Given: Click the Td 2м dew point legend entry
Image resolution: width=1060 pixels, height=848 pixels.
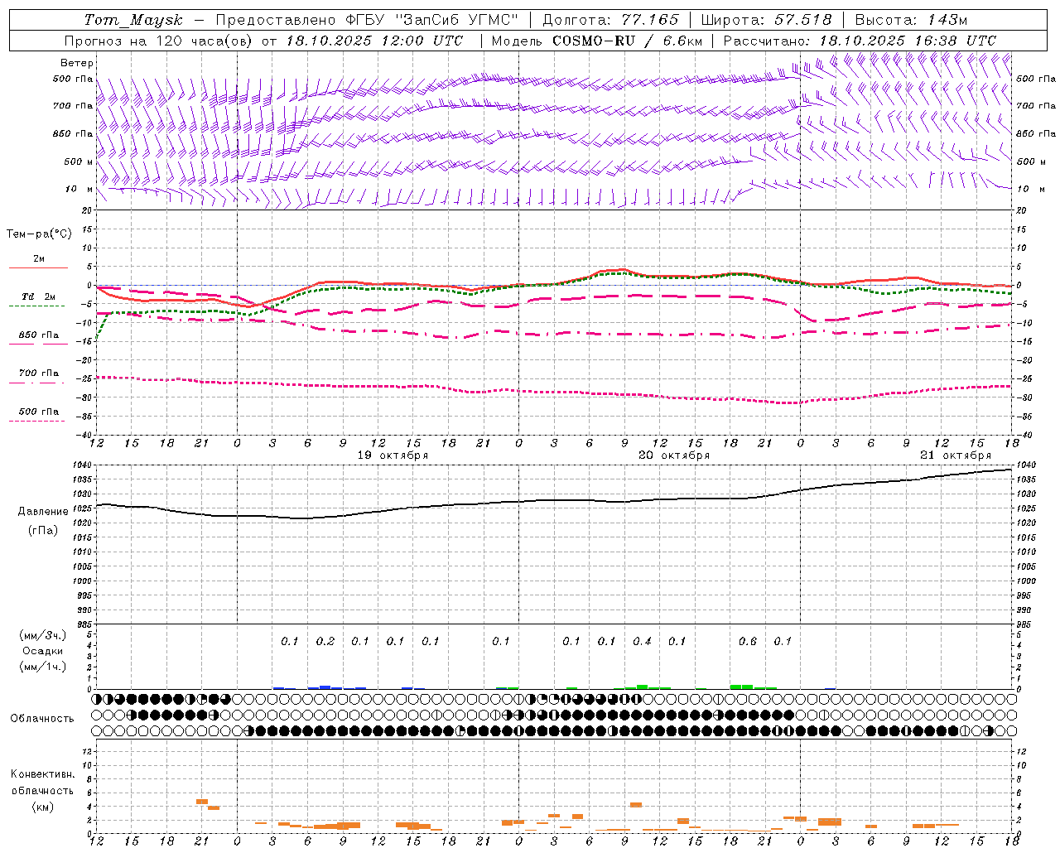Looking at the screenshot, I should click(x=39, y=296).
